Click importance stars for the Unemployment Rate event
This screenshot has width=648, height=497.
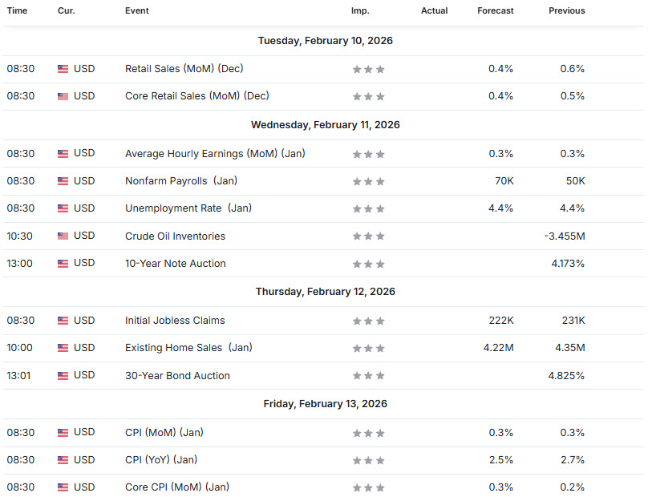click(x=369, y=208)
